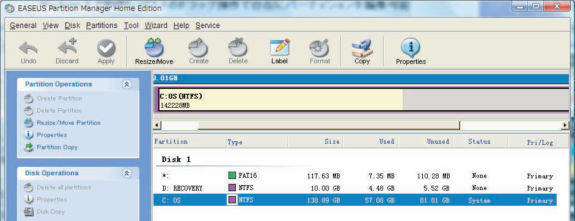Select the "*:" FAT16 partition row
The image size is (575, 221).
coord(354,176)
